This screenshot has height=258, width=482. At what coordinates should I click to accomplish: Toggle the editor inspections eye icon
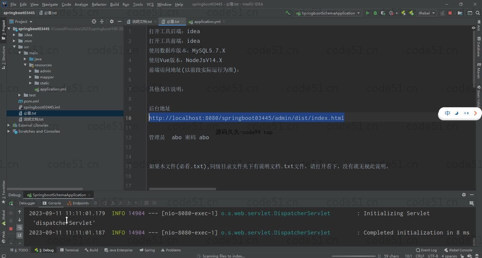click(474, 28)
